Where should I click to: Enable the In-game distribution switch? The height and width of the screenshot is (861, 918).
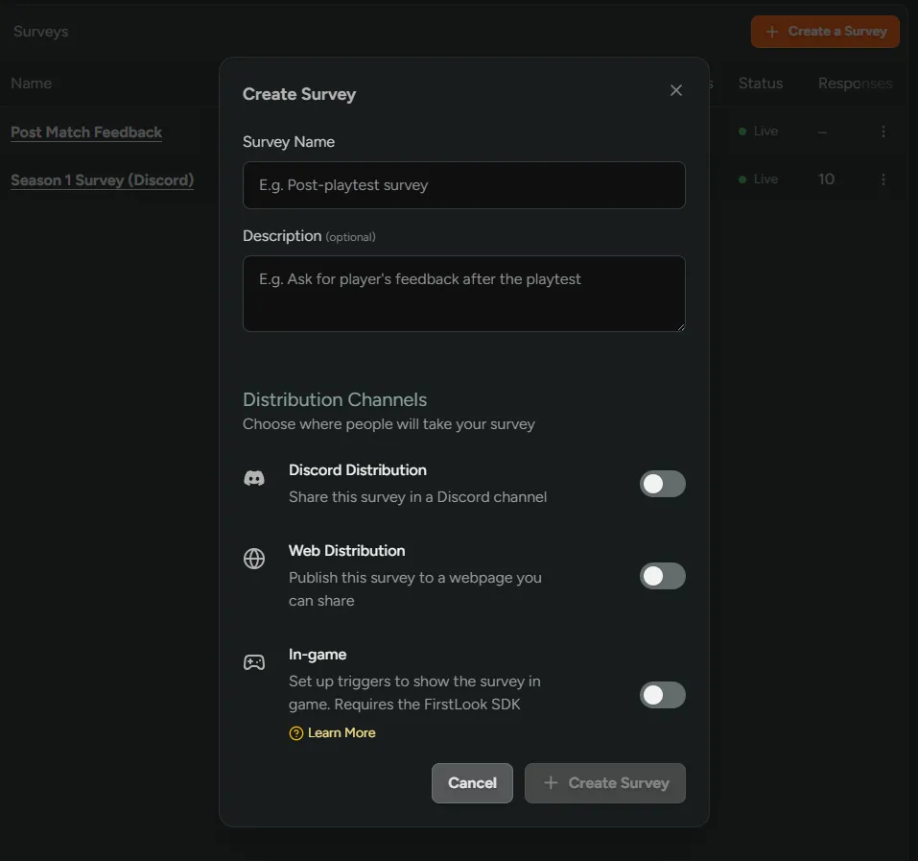(663, 695)
